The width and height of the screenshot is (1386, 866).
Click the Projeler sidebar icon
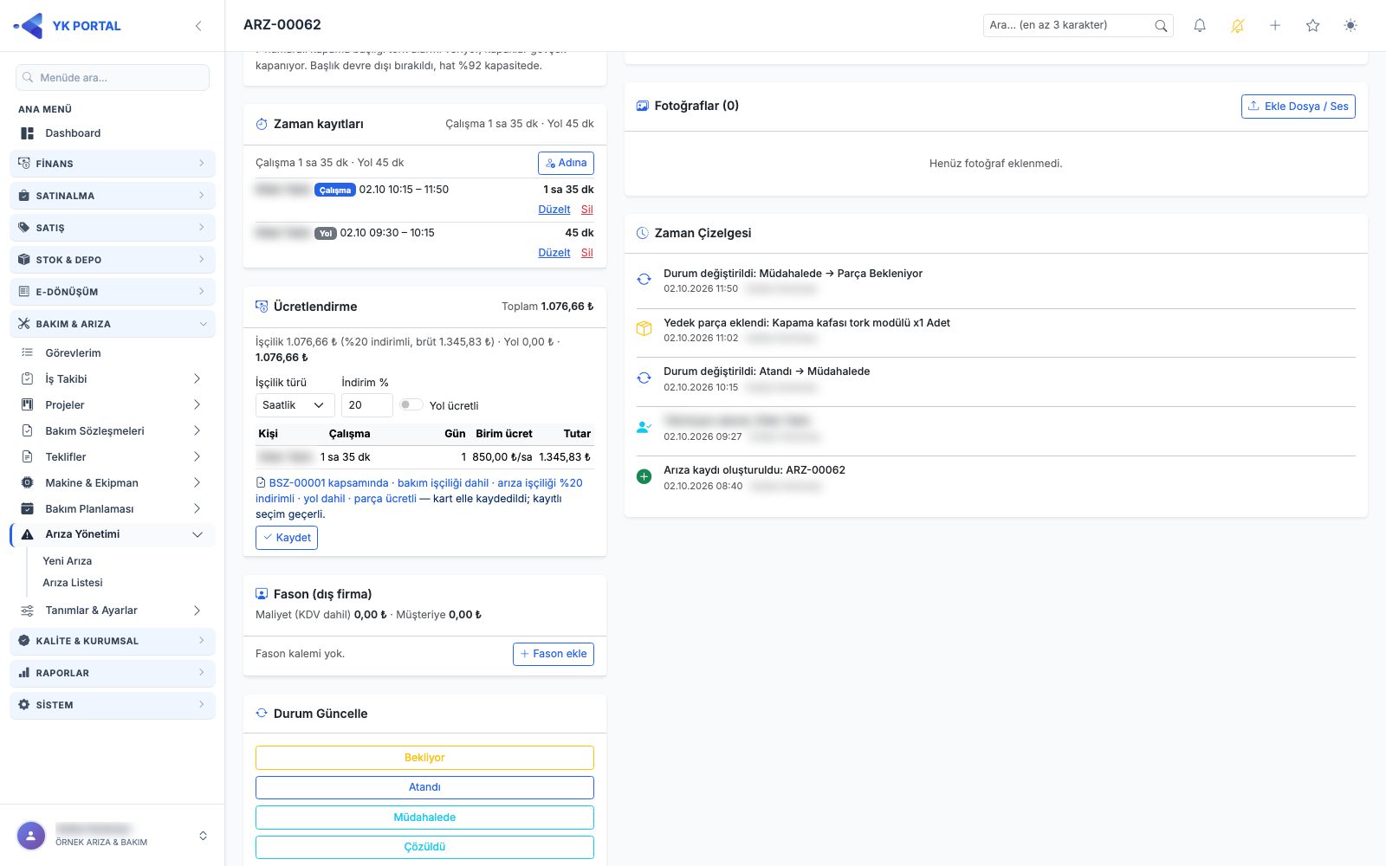click(x=28, y=405)
